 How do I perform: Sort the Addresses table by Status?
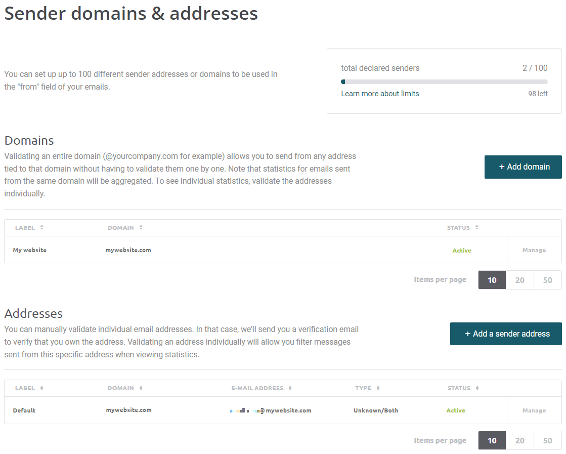462,388
